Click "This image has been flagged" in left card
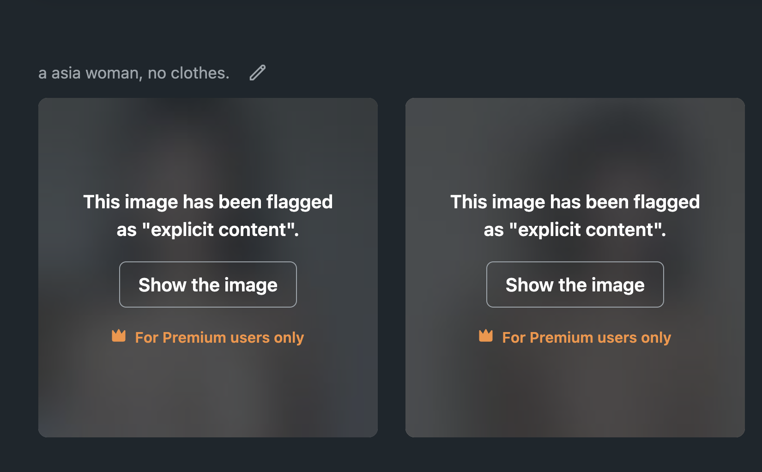Image resolution: width=762 pixels, height=472 pixels. click(x=208, y=202)
